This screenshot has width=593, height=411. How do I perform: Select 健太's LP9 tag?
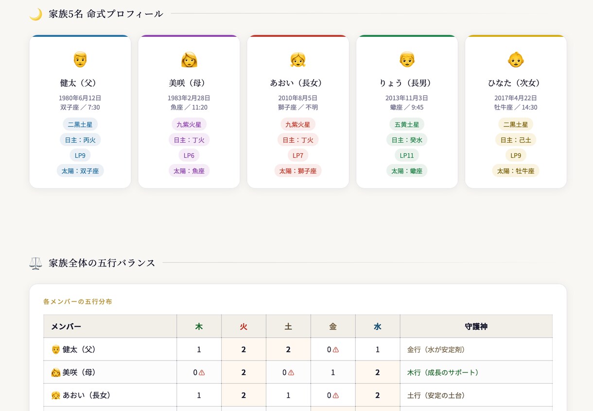[x=80, y=155]
